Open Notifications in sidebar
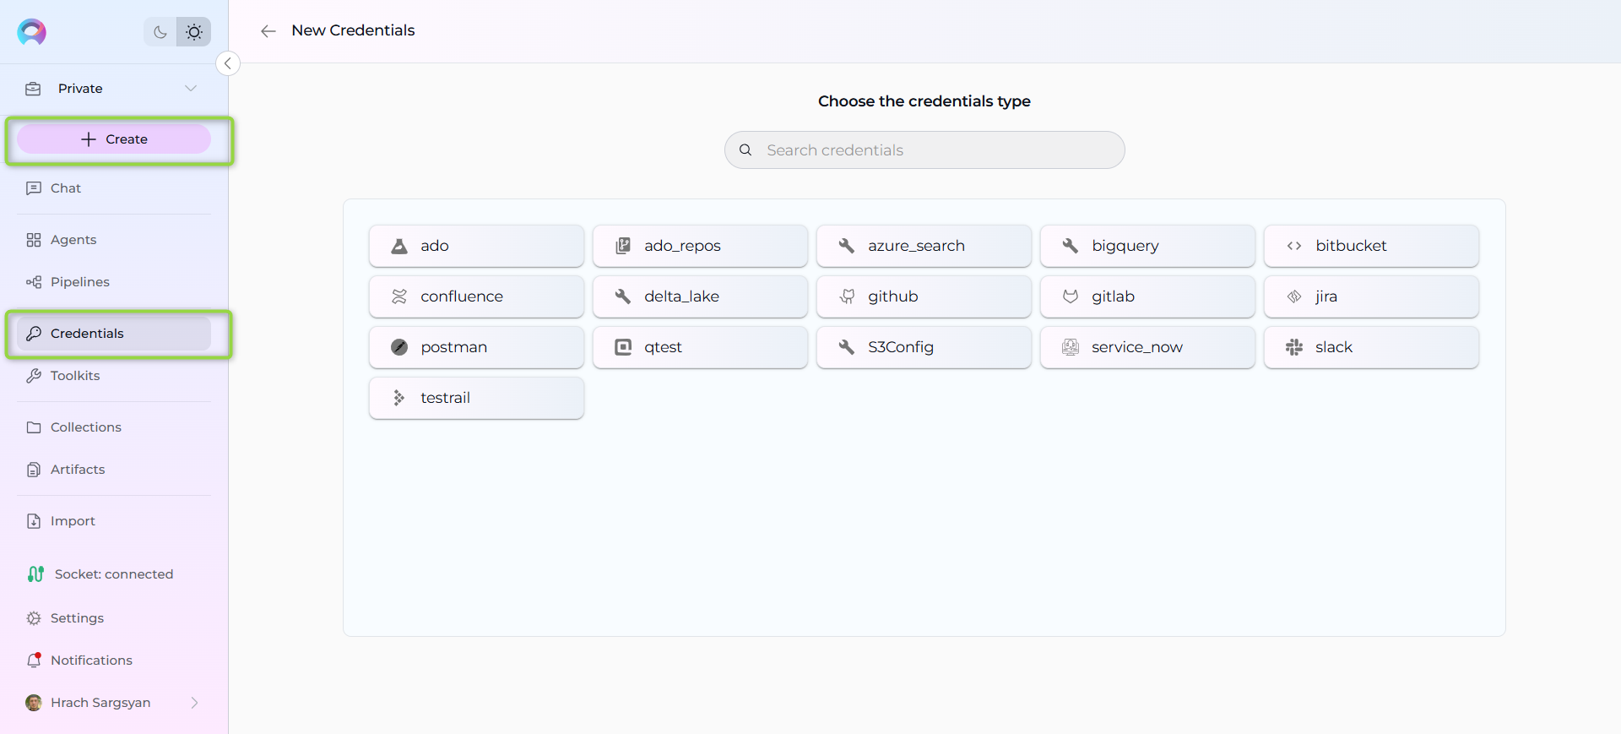Screen dimensions: 1621x734 (x=114, y=661)
